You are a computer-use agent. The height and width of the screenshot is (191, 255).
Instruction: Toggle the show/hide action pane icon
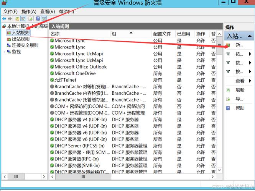pyautogui.click(x=44, y=19)
